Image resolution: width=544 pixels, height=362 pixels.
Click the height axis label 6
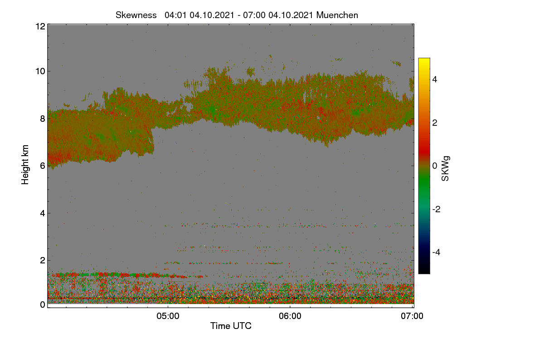[42, 166]
